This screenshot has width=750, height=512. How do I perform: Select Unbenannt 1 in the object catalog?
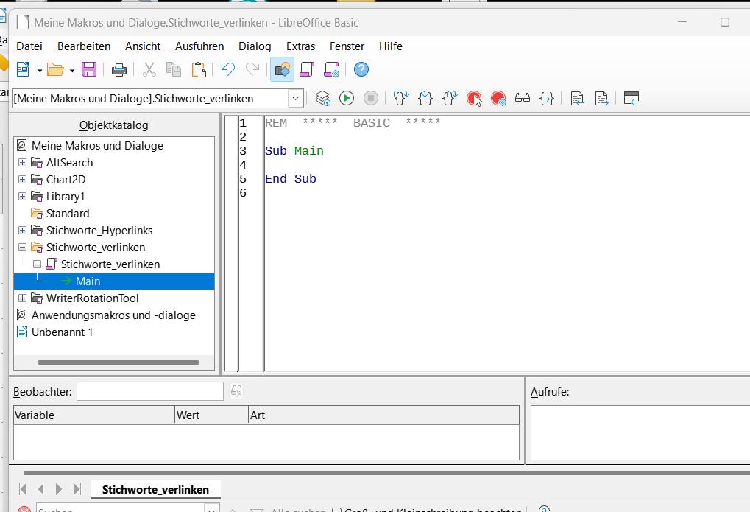62,332
